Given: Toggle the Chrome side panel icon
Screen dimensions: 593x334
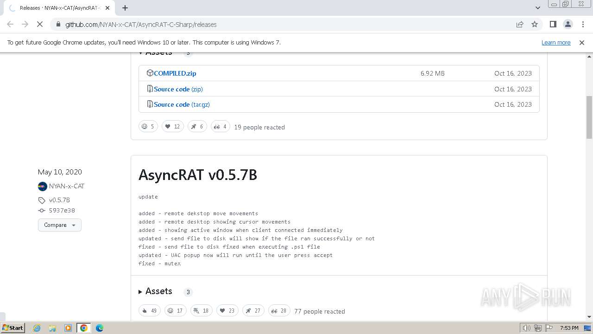Looking at the screenshot, I should tap(553, 24).
